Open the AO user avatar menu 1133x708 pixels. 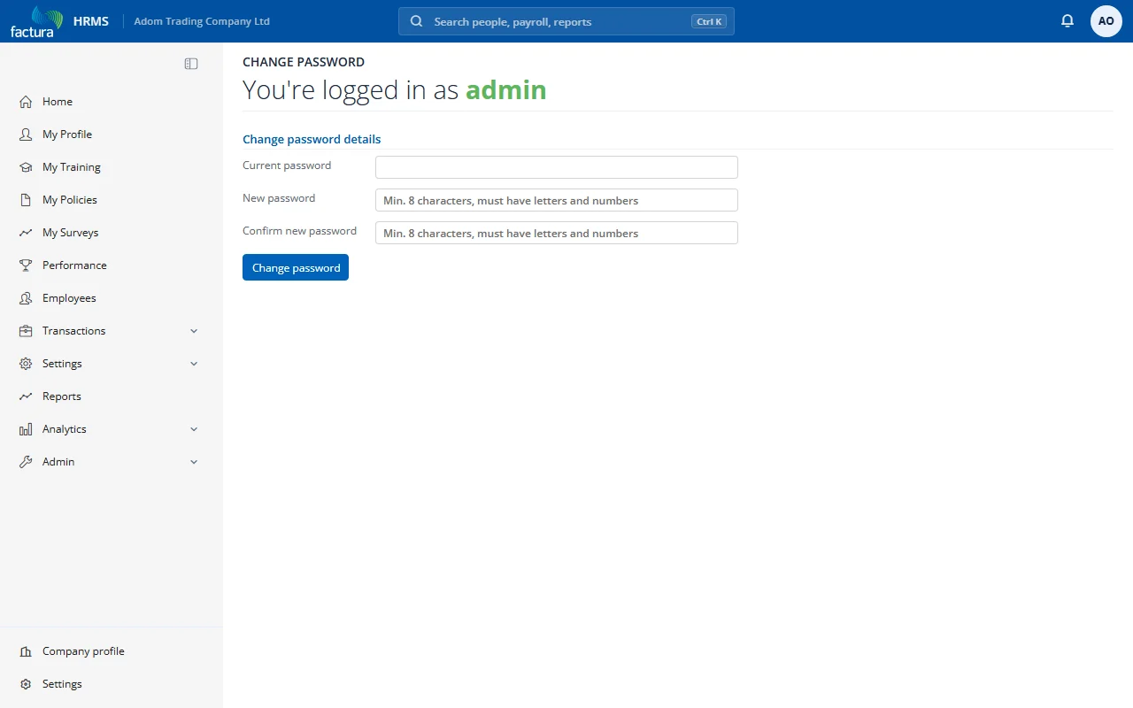point(1106,21)
